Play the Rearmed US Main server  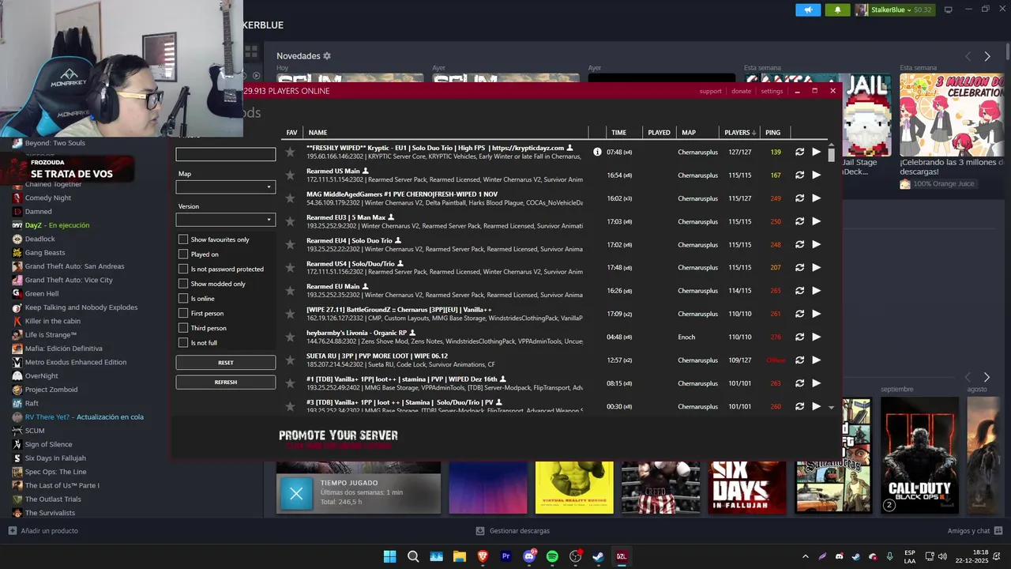pos(817,175)
